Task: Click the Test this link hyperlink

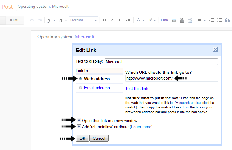Action: pos(137,88)
